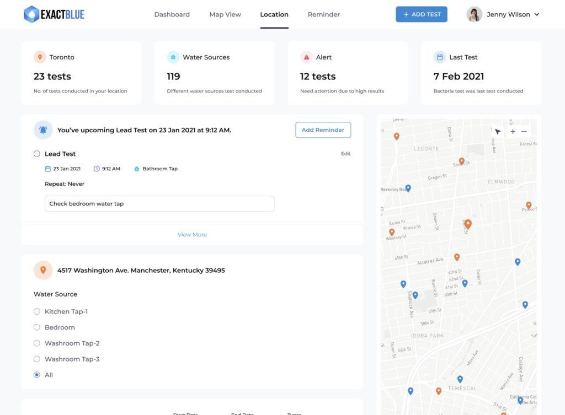Select the large orange pin on Dana St

(x=468, y=224)
